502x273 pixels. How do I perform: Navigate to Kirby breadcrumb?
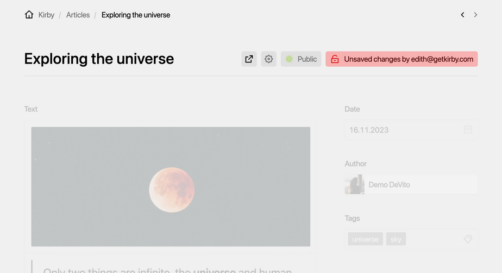tap(46, 15)
